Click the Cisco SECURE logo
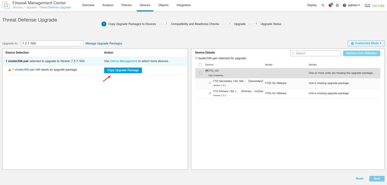 pos(375,5)
